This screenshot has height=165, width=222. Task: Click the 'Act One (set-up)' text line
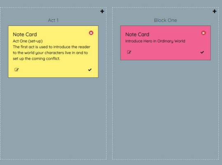coord(28,41)
